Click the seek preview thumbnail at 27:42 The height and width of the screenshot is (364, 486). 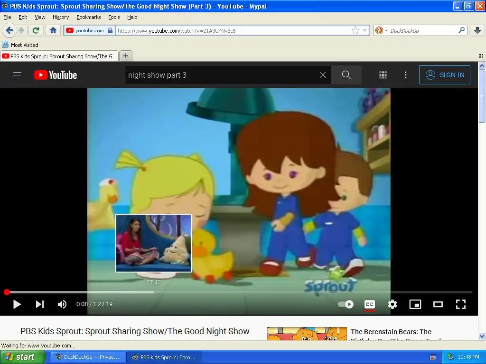pos(154,243)
